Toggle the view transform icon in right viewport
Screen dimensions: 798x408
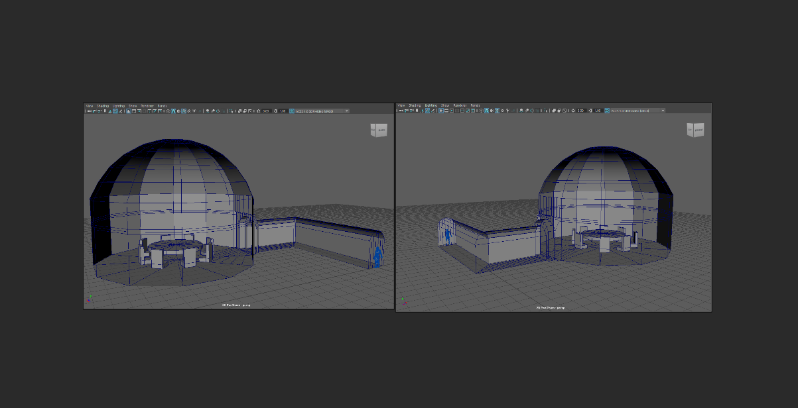coord(606,111)
